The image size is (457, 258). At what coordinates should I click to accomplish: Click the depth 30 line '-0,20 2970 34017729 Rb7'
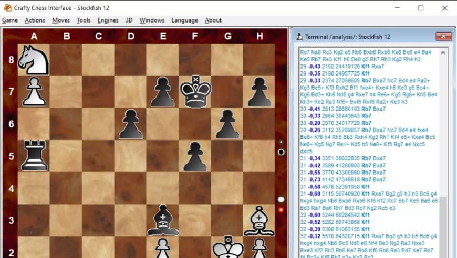336,123
